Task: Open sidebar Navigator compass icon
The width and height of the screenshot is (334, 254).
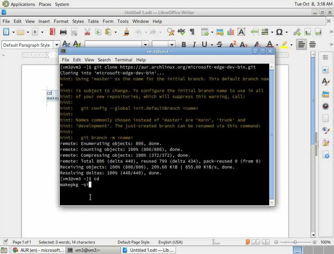Action: 325,106
